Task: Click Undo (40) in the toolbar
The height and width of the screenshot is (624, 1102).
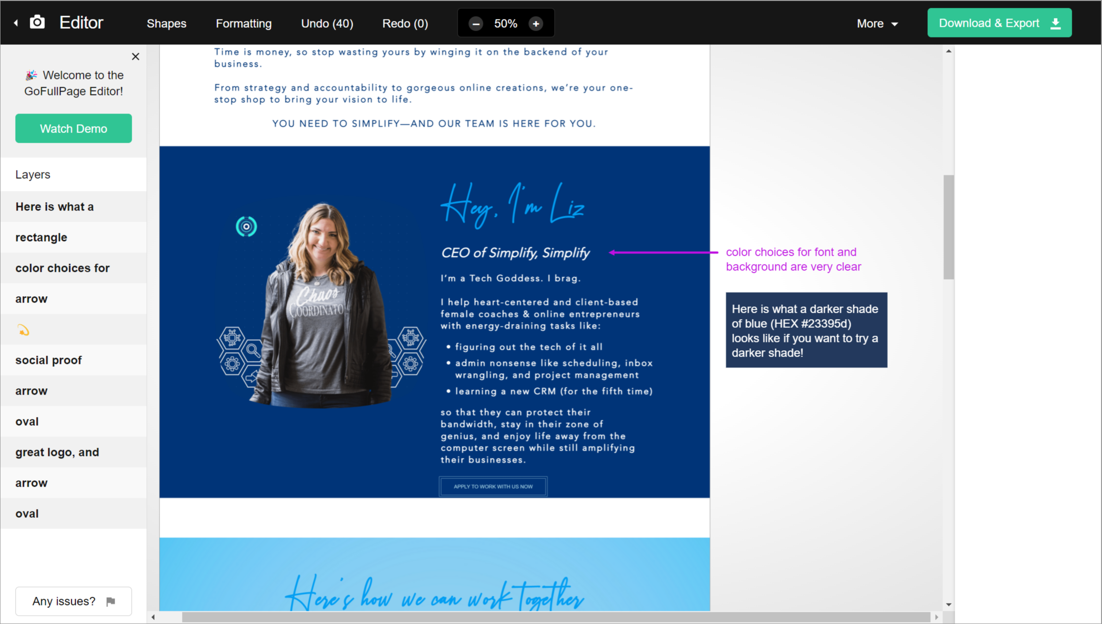Action: [x=327, y=23]
